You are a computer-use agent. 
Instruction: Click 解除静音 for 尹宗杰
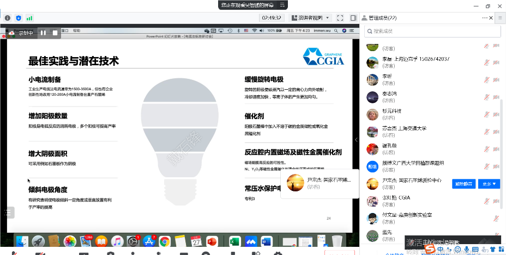pyautogui.click(x=463, y=184)
